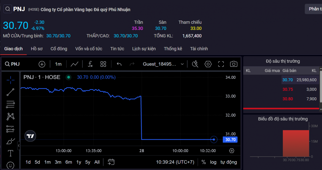Switch to the Vốn và cổ tức tab
The image size is (322, 170).
89,49
